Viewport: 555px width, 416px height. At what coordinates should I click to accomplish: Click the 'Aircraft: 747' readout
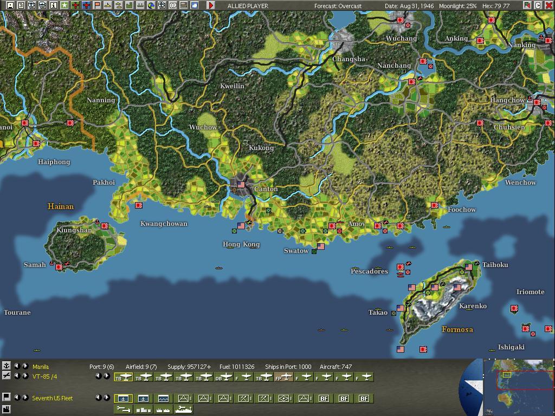(x=335, y=367)
